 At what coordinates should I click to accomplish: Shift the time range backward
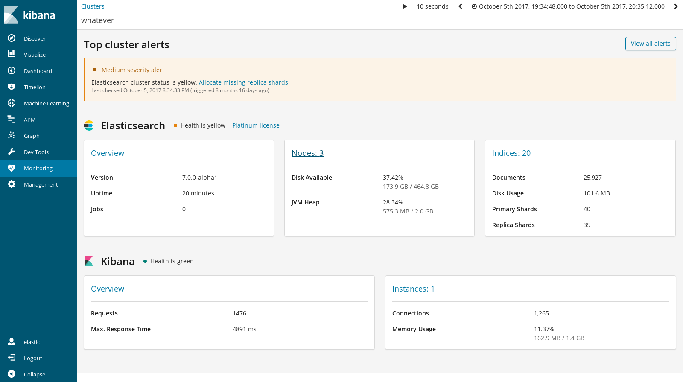(x=460, y=6)
